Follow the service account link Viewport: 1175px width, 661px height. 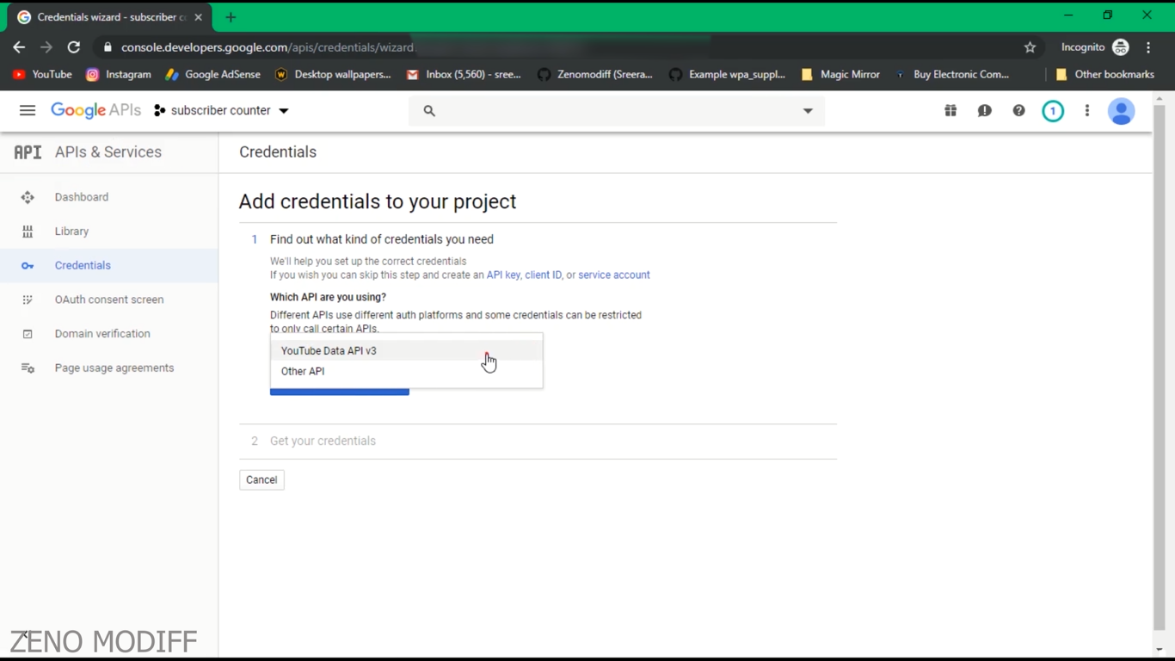(614, 275)
